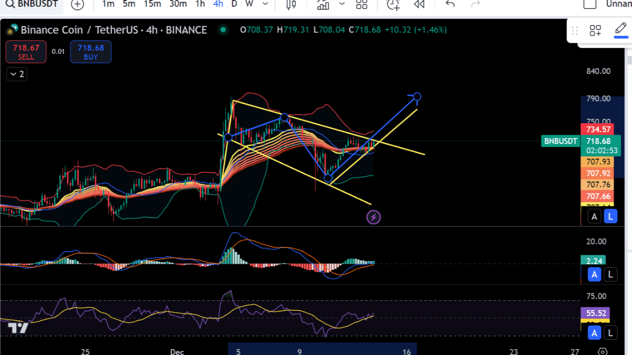The height and width of the screenshot is (355, 632).
Task: Grab the floating toolbar drag handle
Action: point(575,31)
